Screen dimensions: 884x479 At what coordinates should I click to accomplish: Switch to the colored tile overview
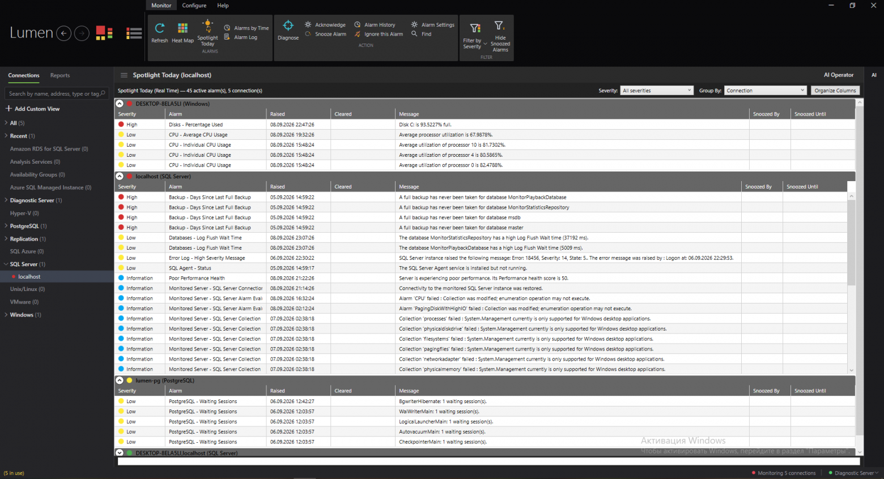tap(104, 33)
